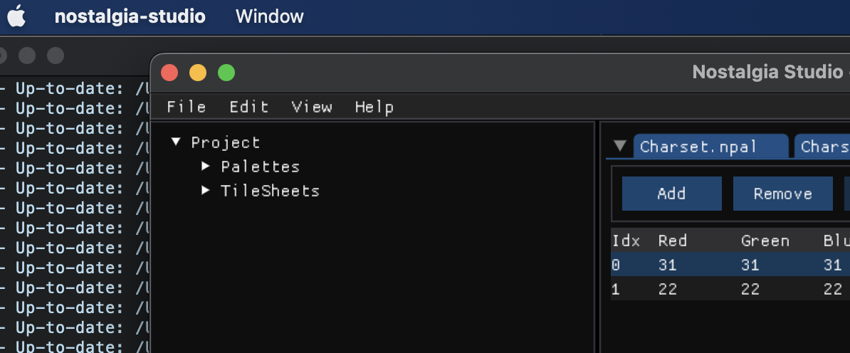850x353 pixels.
Task: Open the Help menu
Action: point(374,107)
